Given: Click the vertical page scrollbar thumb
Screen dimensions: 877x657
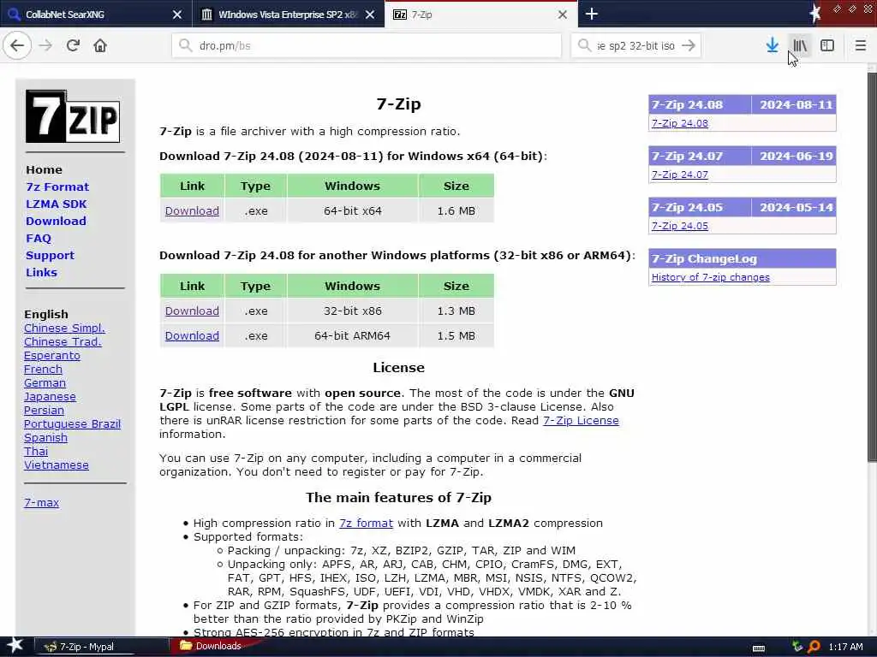Looking at the screenshot, I should click(x=872, y=265).
